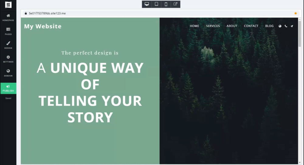304x165 pixels.
Task: Go to the CONTACT nav menu item
Action: point(251,26)
